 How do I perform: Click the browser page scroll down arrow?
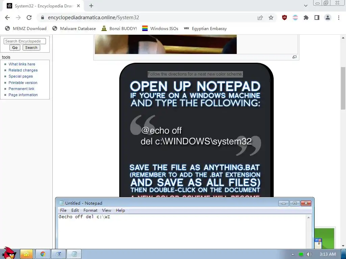pyautogui.click(x=343, y=246)
